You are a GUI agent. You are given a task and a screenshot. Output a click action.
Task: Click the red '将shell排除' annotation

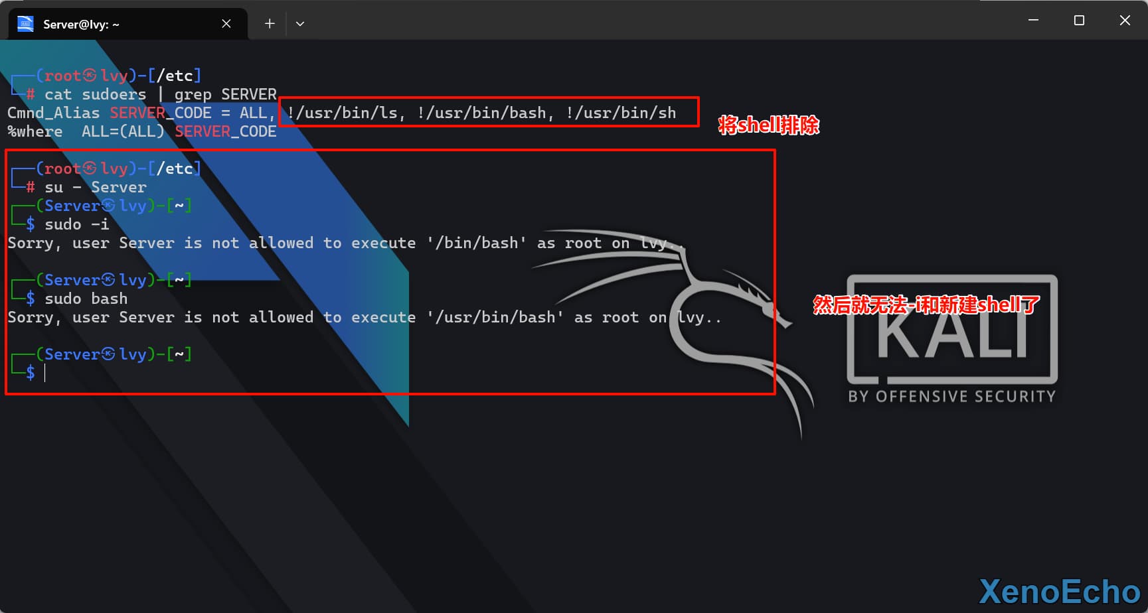[x=769, y=125]
